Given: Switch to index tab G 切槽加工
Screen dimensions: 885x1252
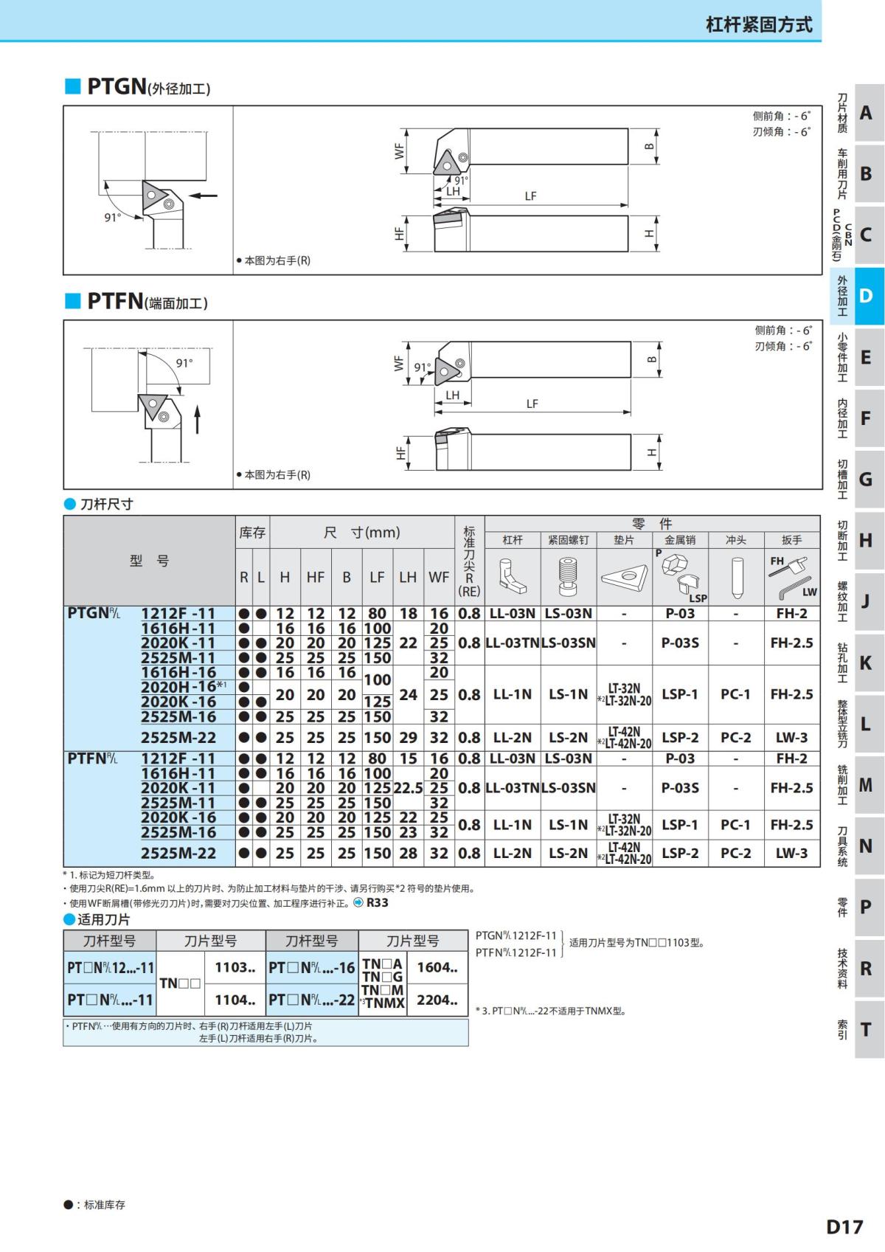Looking at the screenshot, I should pyautogui.click(x=865, y=480).
